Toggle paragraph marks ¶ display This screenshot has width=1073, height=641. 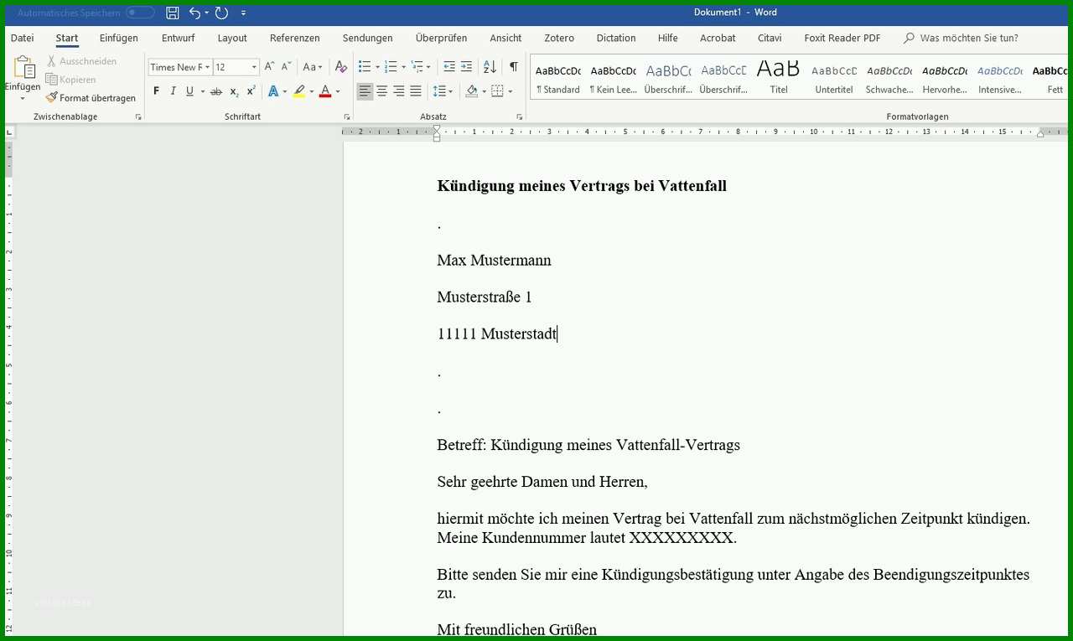click(514, 67)
